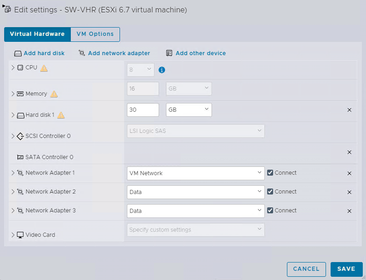Viewport: 366px width, 280px height.
Task: Click the Connect label for Network Adapter 3
Action: (286, 211)
